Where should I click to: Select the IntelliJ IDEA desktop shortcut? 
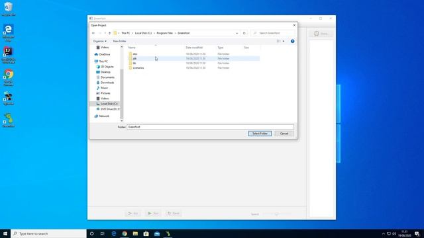coord(9,56)
